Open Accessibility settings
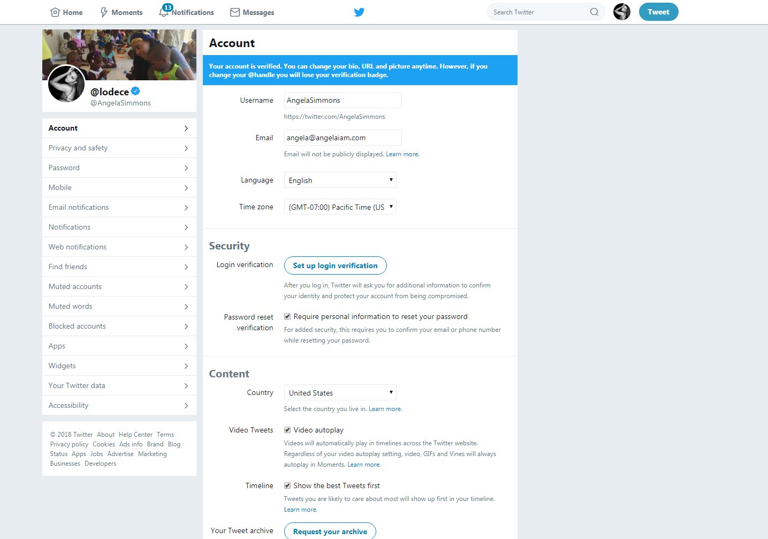768x539 pixels. 119,405
